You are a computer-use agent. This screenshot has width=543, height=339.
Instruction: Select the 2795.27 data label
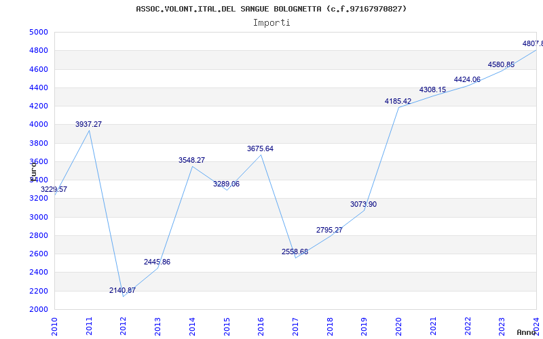point(329,230)
